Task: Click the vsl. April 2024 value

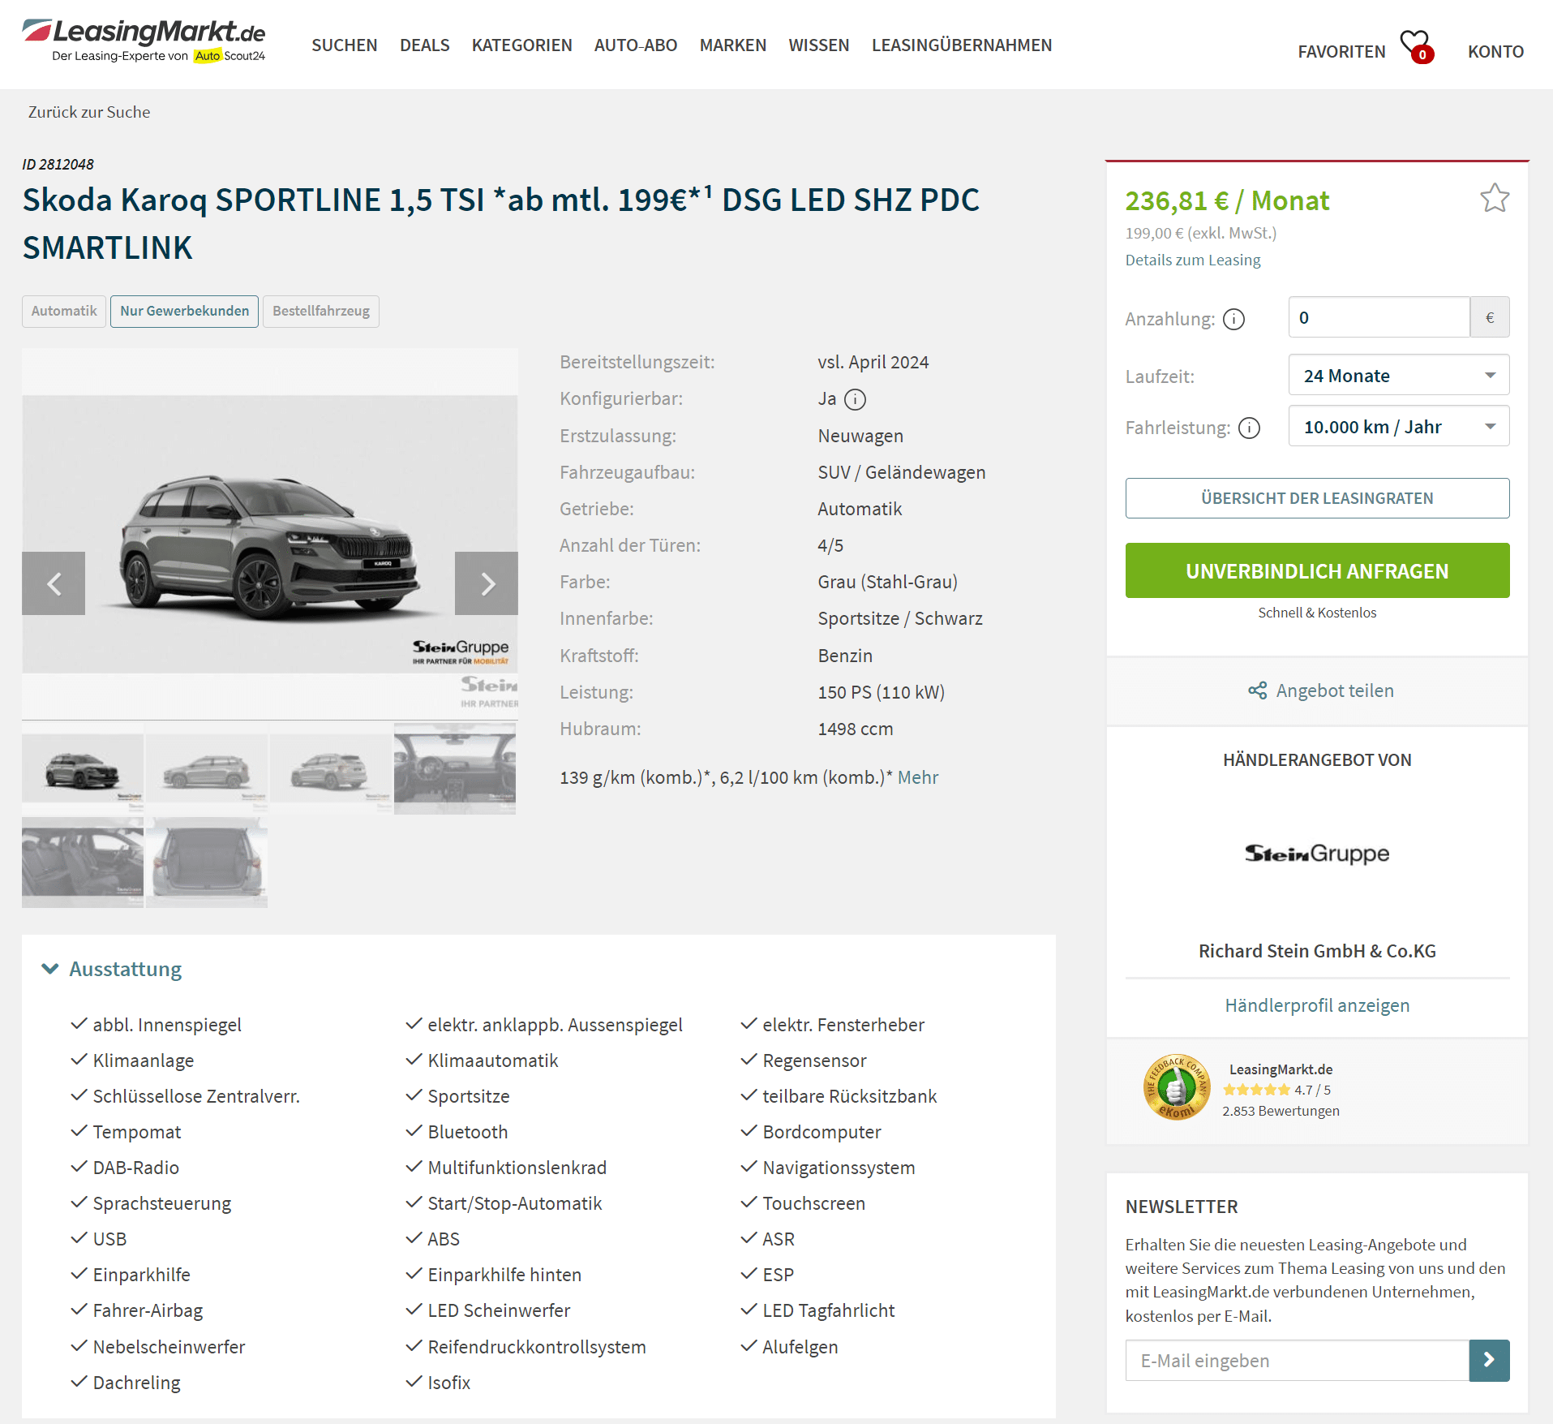Action: [x=873, y=362]
